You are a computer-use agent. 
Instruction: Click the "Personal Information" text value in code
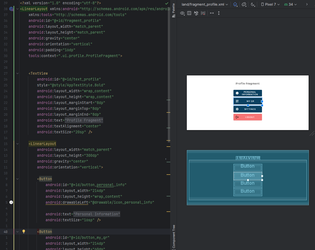[97, 214]
